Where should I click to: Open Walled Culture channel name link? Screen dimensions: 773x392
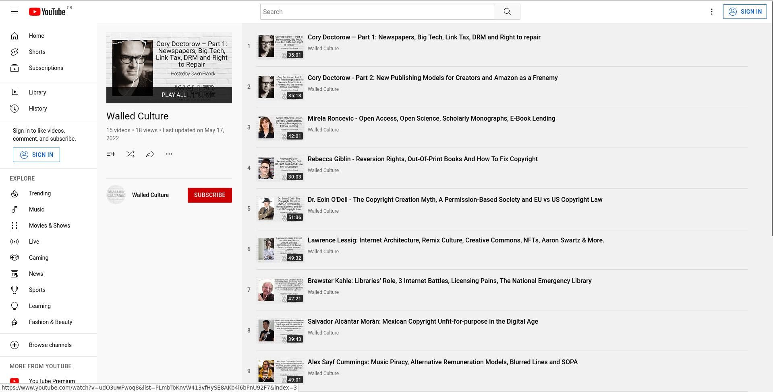coord(150,195)
